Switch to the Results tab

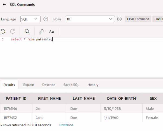[9, 85]
